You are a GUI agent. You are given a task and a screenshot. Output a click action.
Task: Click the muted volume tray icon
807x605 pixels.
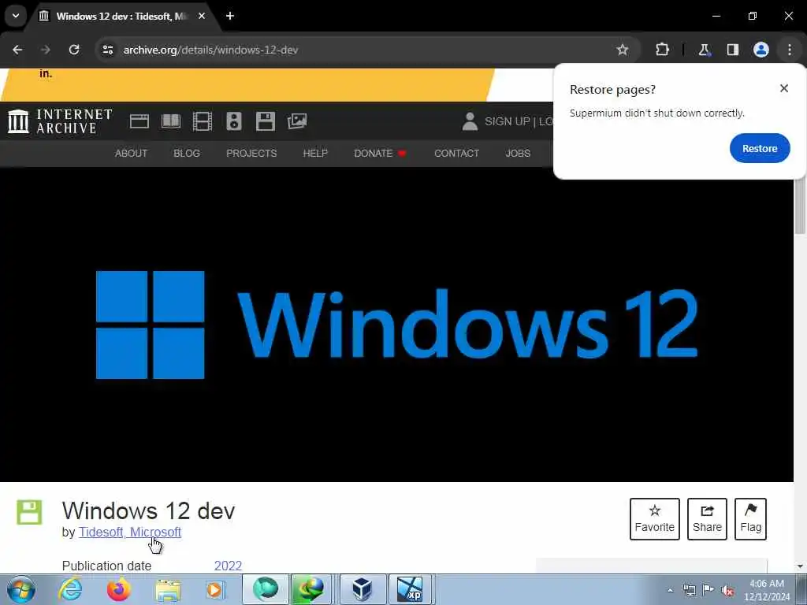(727, 590)
